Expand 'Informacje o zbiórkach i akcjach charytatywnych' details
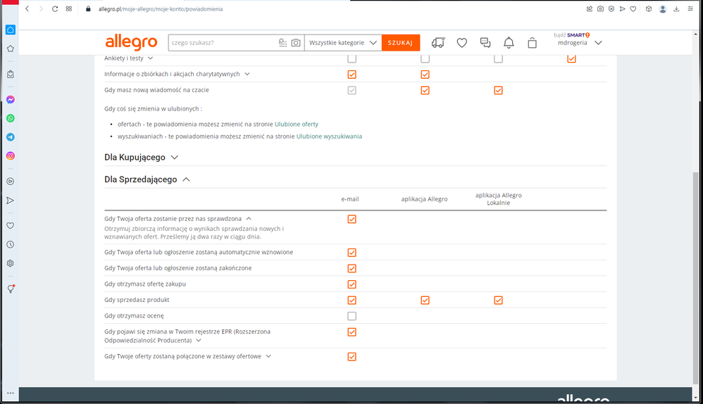 (247, 74)
